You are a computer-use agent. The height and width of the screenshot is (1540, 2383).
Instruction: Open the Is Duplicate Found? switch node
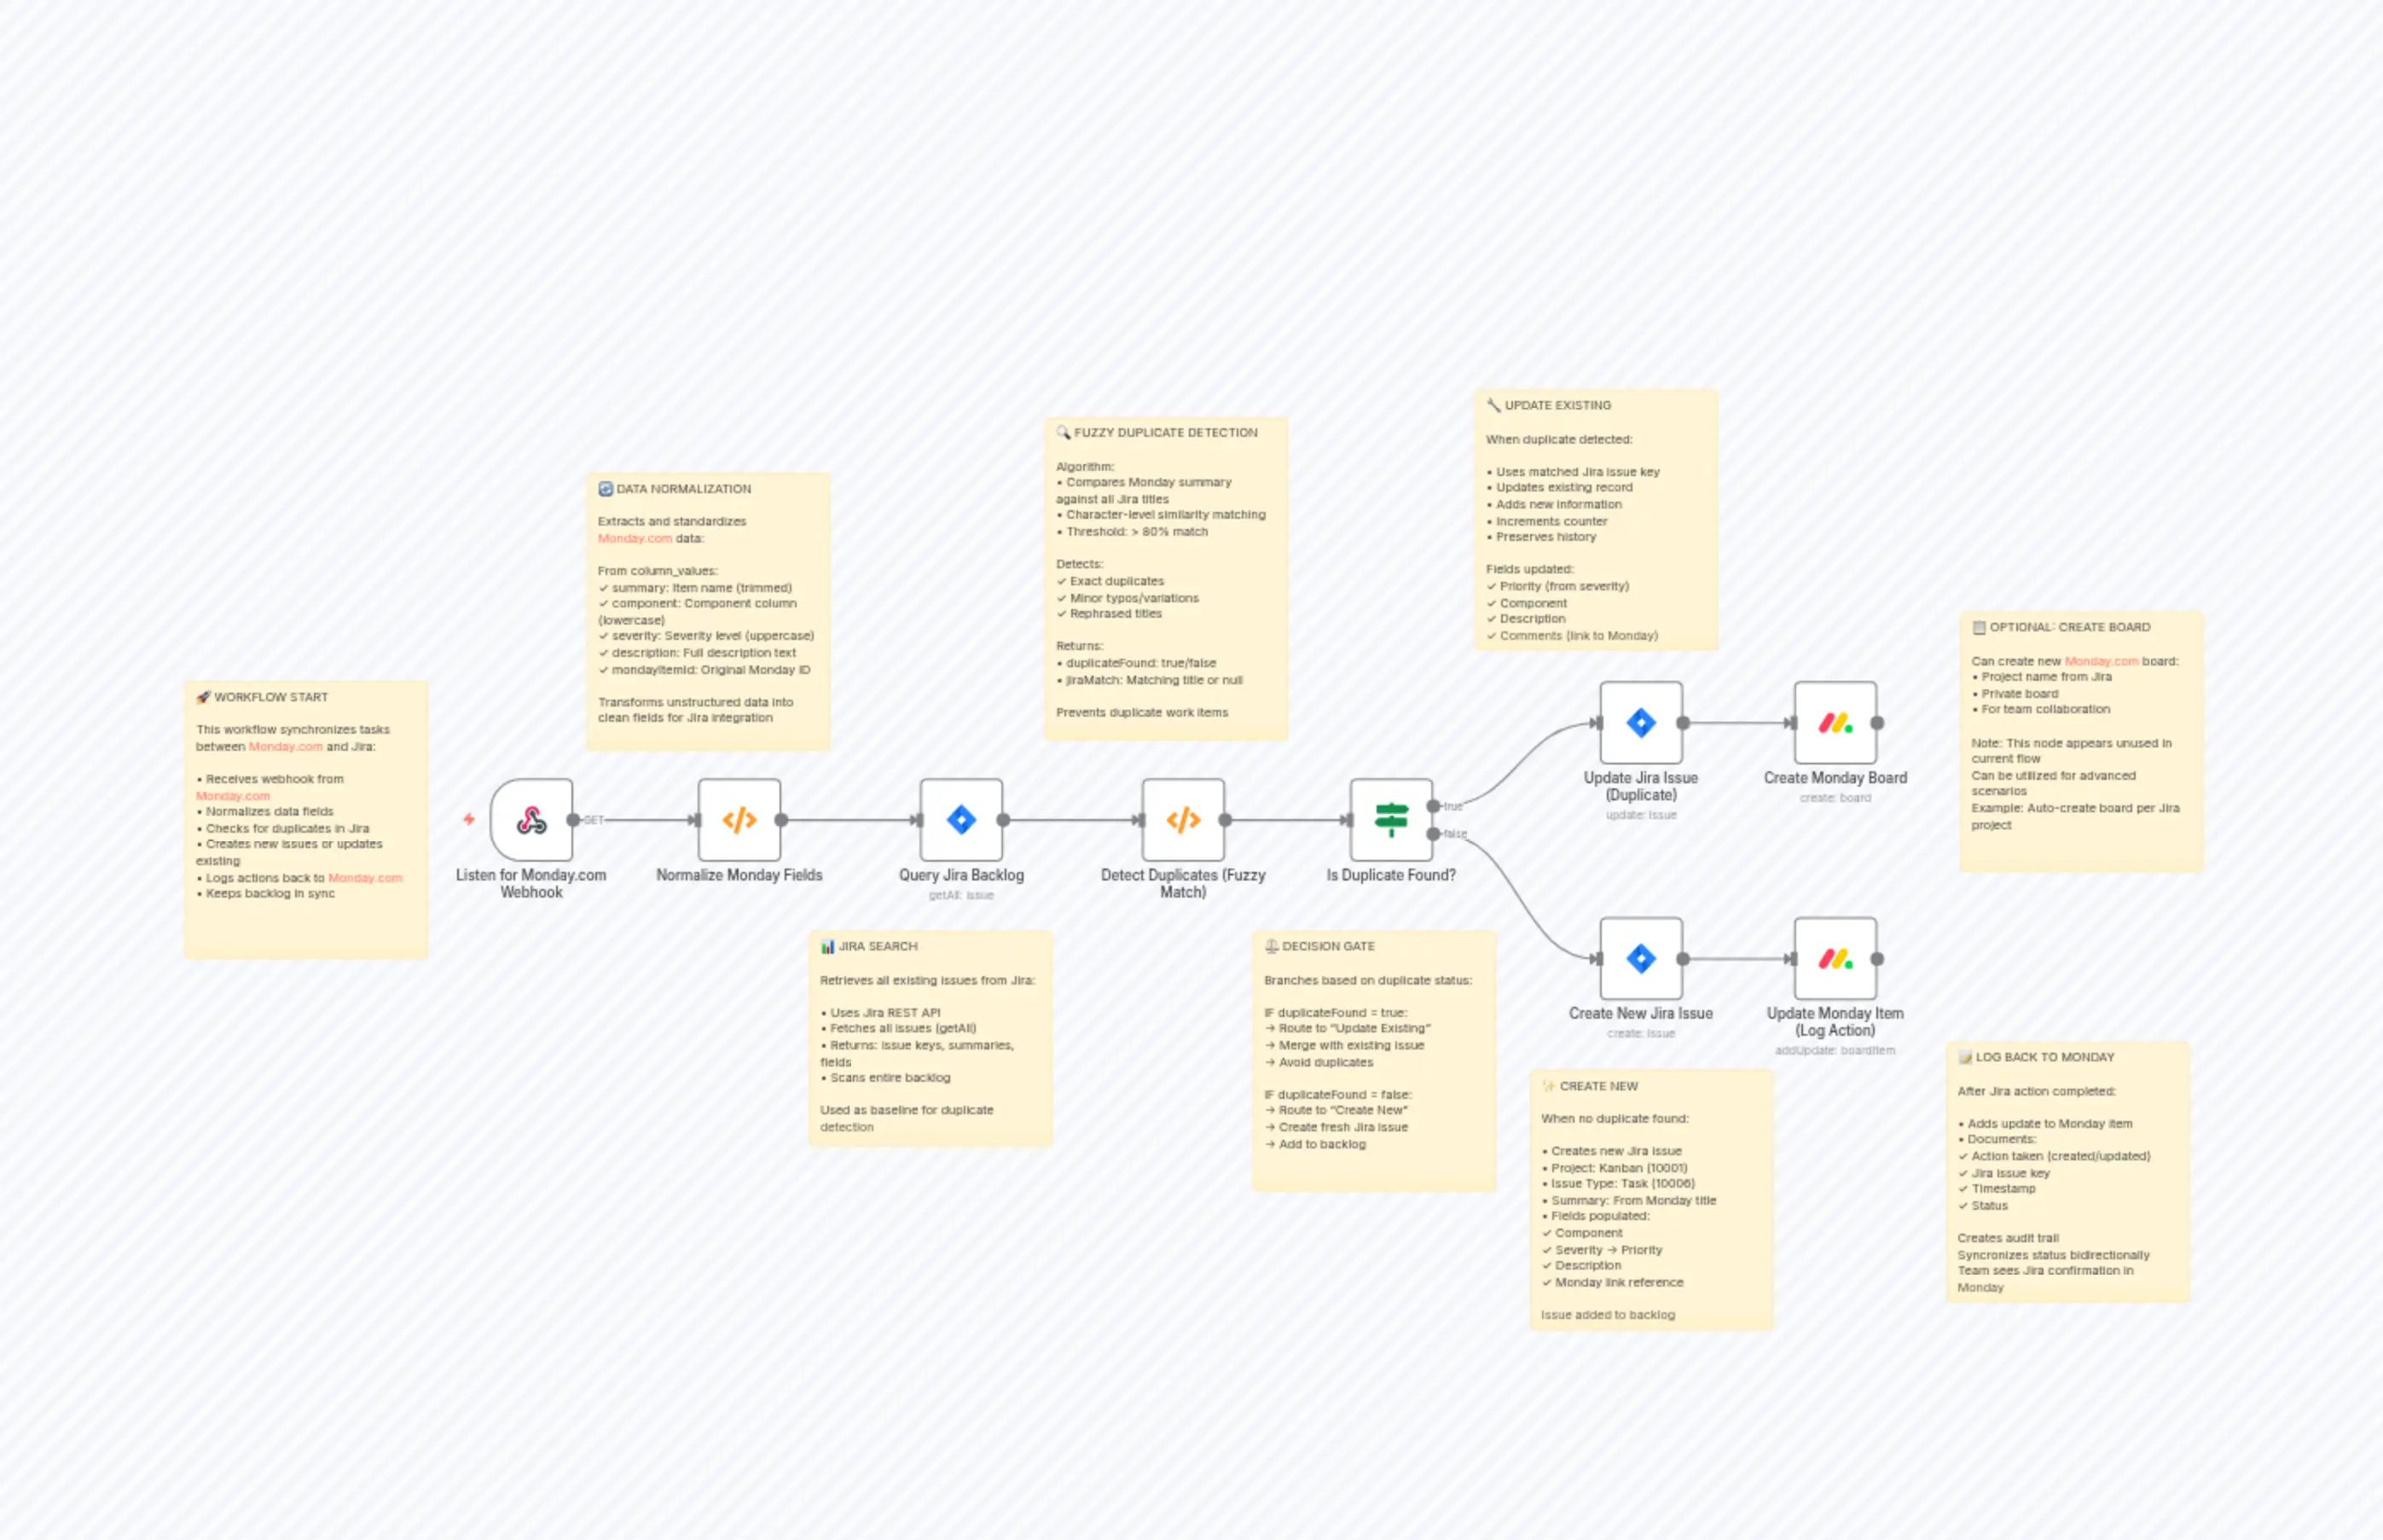click(x=1391, y=820)
